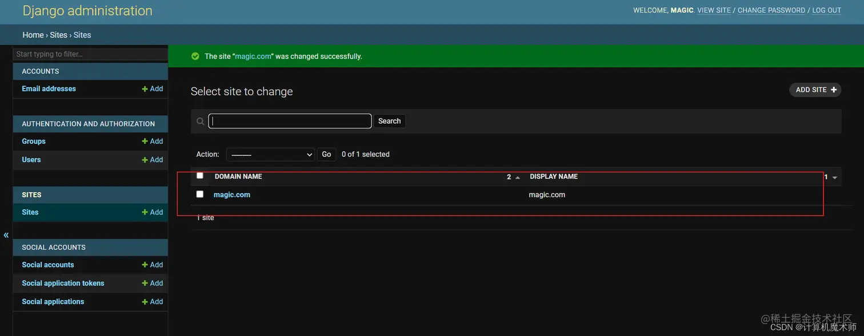Image resolution: width=864 pixels, height=336 pixels.
Task: Sort by DISPLAY NAME column header
Action: point(554,177)
